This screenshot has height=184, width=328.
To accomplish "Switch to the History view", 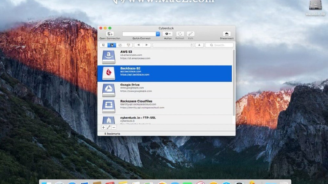I will [x=120, y=45].
